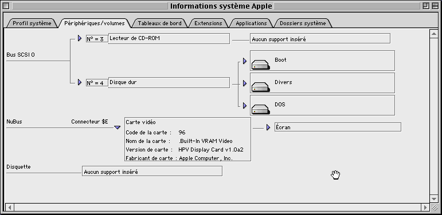Select the Disque dur field

tap(169, 83)
